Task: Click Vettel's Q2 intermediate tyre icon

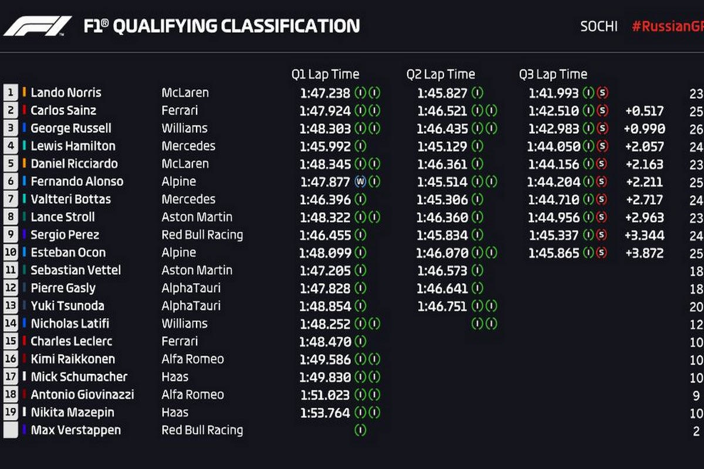Action: 478,271
